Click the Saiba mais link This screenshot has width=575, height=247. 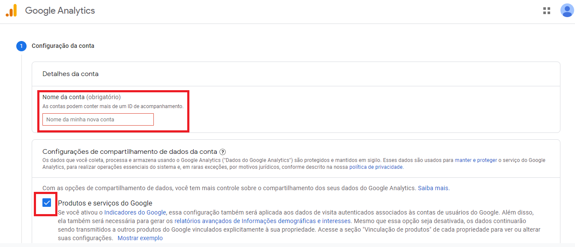coord(434,188)
